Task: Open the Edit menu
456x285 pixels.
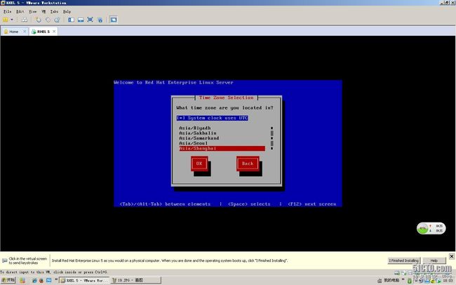Action: click(x=20, y=12)
